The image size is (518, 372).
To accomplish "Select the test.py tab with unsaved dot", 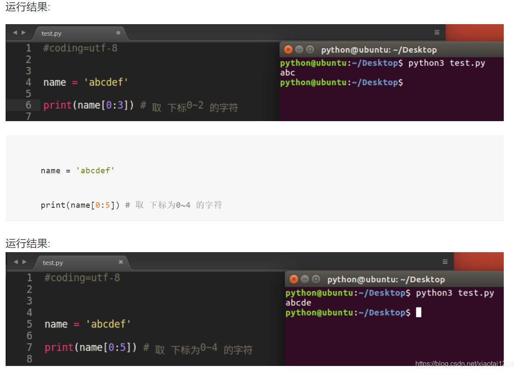I will pos(79,33).
